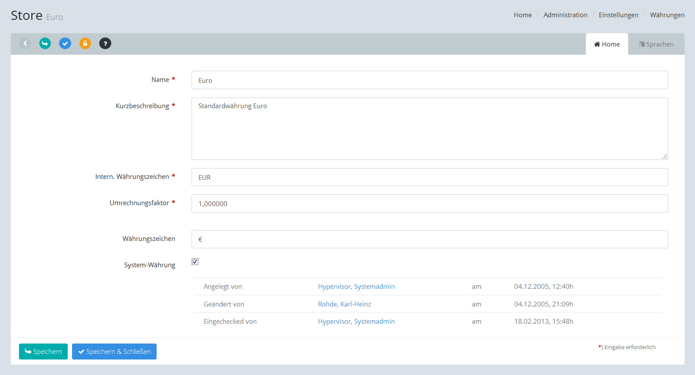Go to Administration breadcrumb link
The image size is (695, 375).
click(x=565, y=15)
